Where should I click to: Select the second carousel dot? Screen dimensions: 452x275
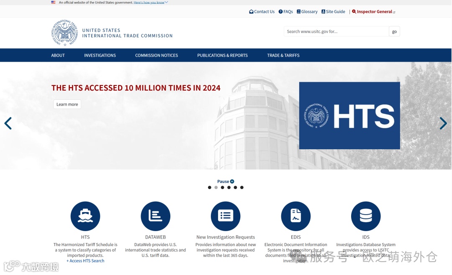pos(216,187)
